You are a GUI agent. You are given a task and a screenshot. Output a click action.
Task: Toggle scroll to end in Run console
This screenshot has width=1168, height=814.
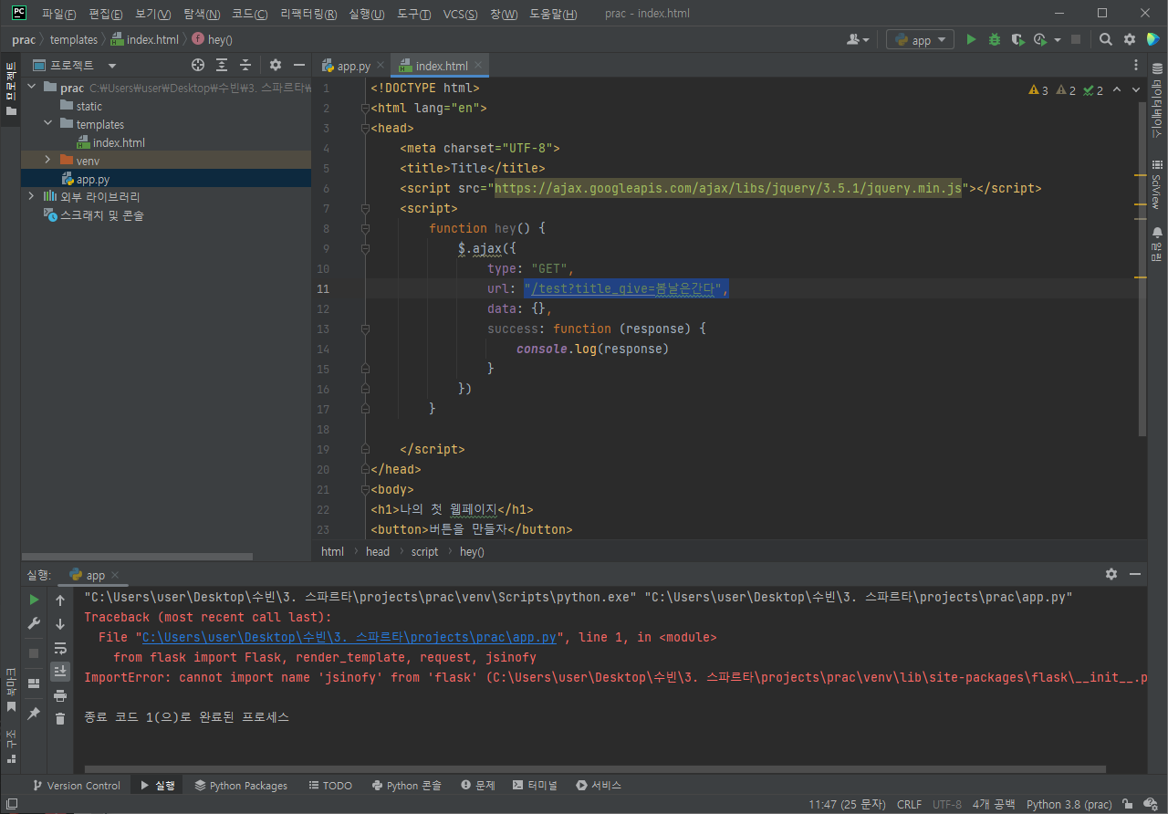[x=60, y=672]
